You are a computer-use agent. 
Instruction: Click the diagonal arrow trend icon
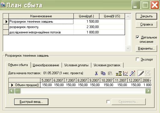(x=132, y=73)
